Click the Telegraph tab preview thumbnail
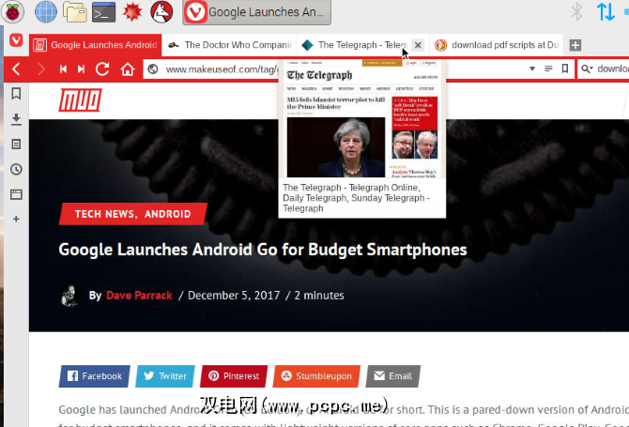The image size is (629, 427). pyautogui.click(x=361, y=118)
